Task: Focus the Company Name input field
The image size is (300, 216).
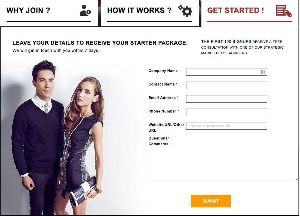Action: tap(226, 72)
